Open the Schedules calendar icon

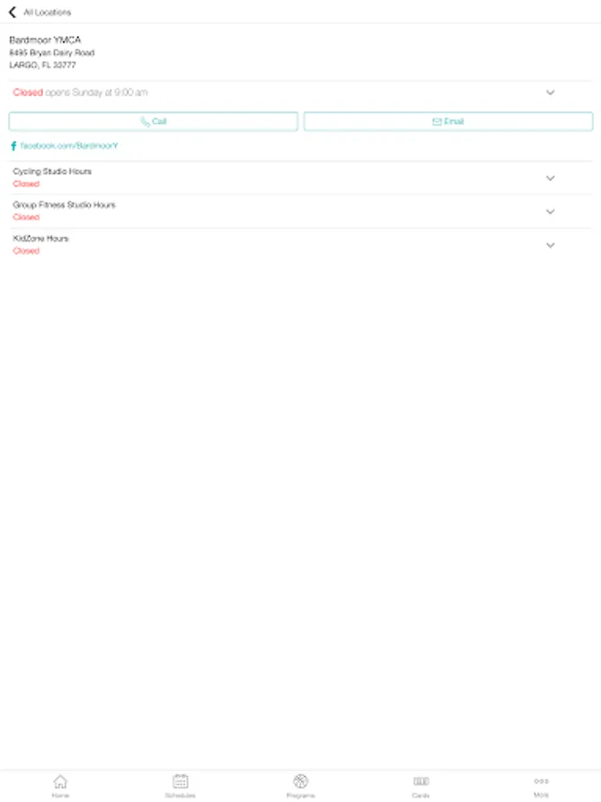click(181, 781)
